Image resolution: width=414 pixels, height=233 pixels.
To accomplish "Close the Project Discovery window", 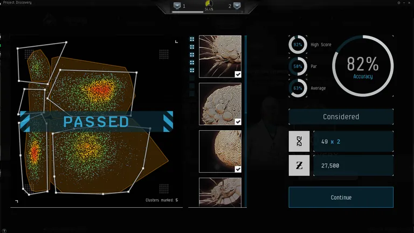I will pos(409,3).
